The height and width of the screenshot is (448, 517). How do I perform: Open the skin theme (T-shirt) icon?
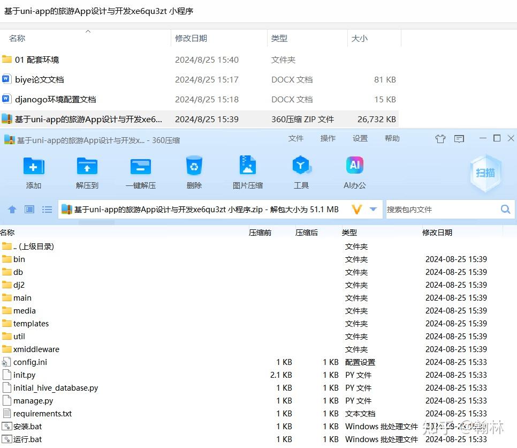click(440, 138)
